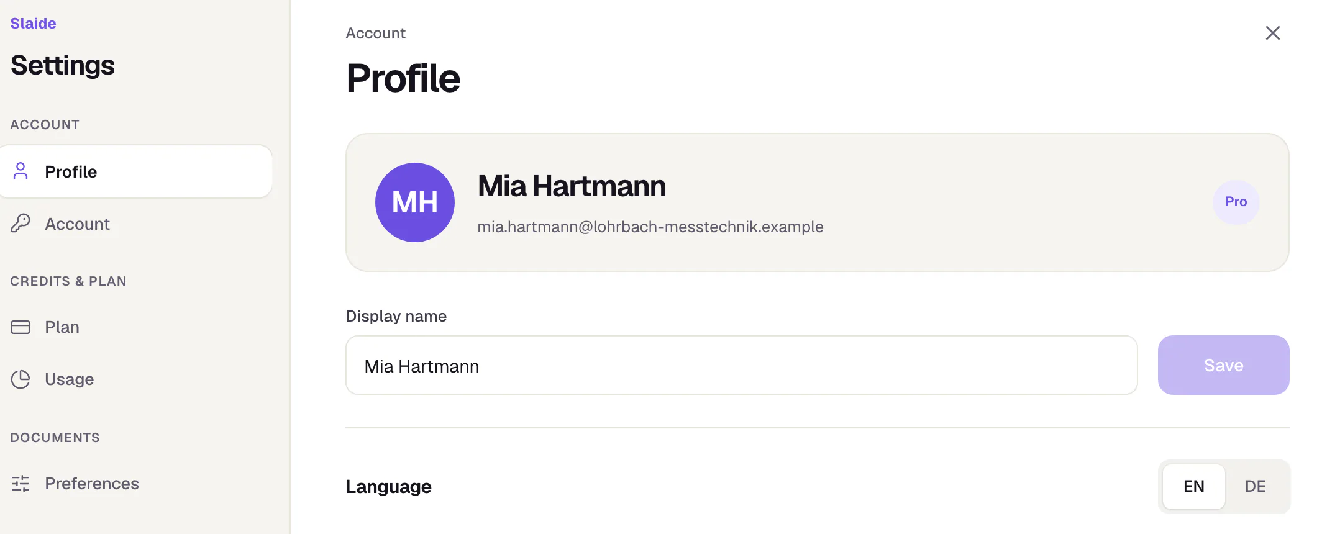Select the EN language option
The image size is (1322, 534).
click(1194, 486)
